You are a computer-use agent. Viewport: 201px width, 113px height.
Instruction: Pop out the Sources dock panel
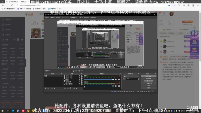tap(81, 74)
